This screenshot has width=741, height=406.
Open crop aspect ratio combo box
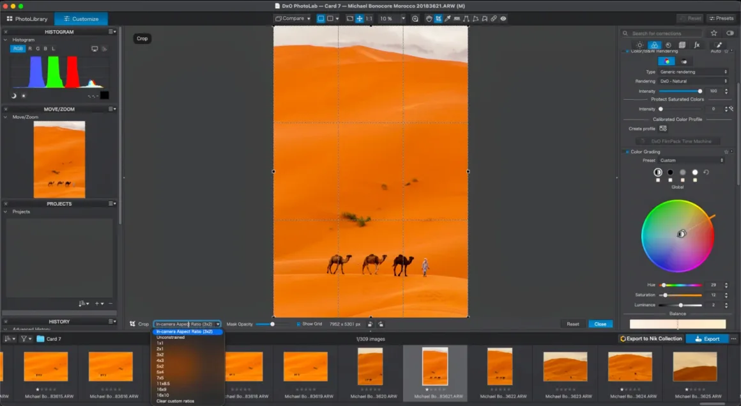pos(187,324)
